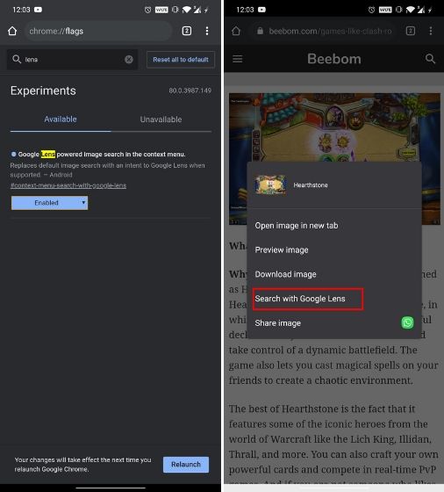The width and height of the screenshot is (444, 492).
Task: Select 'Open image in new tab'
Action: [x=297, y=225]
